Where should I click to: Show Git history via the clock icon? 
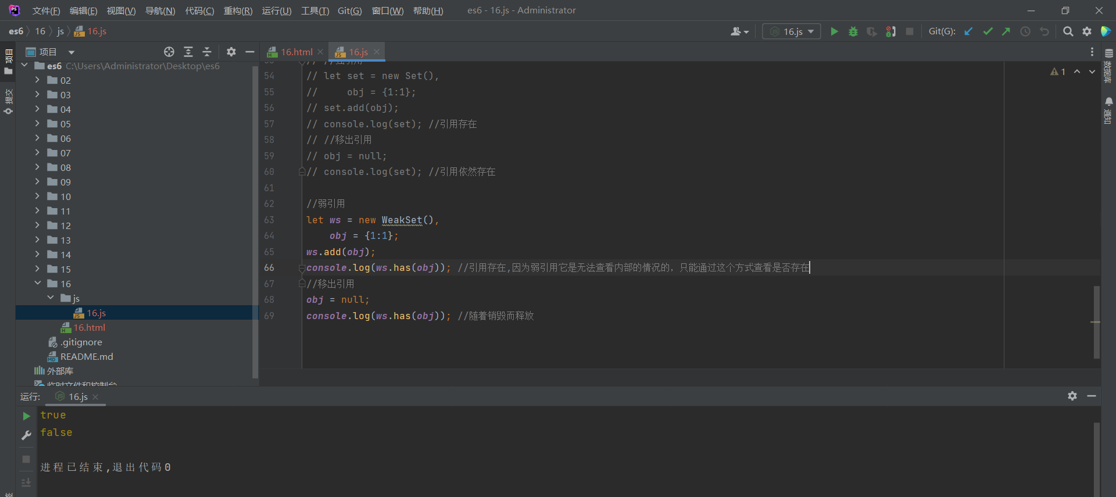(x=1025, y=31)
